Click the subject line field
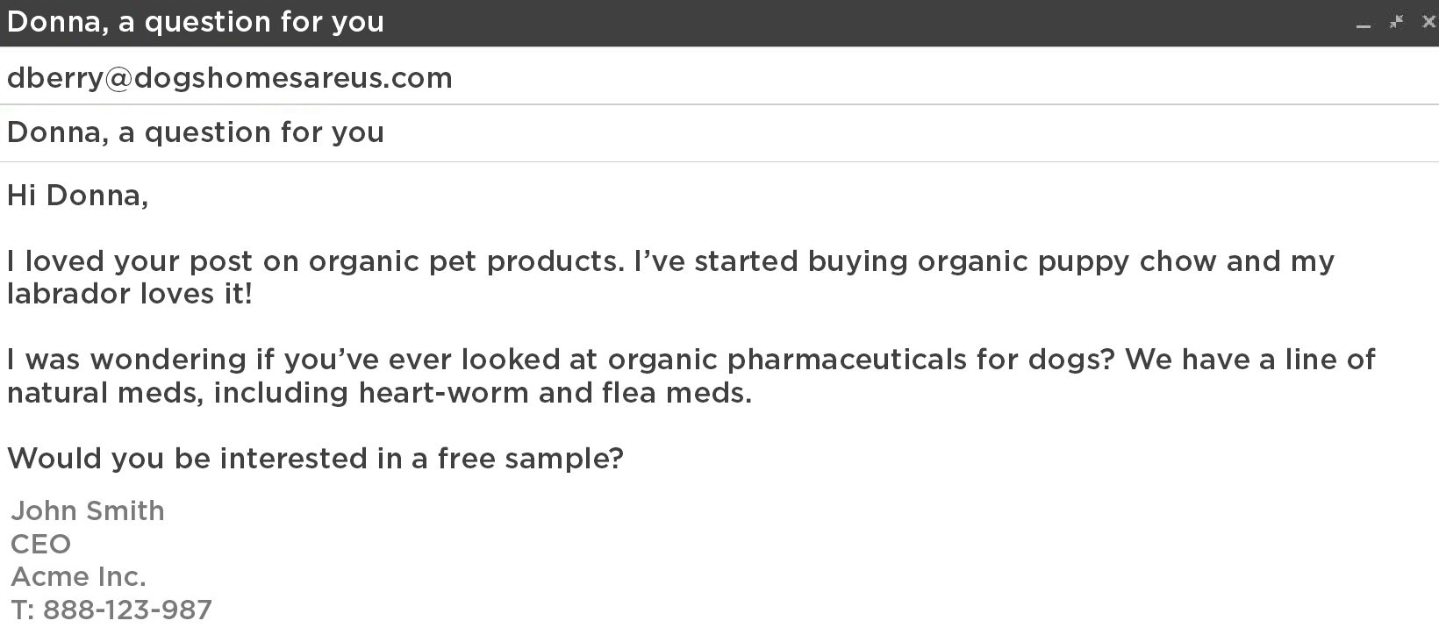Viewport: 1439px width, 635px height. (x=196, y=132)
